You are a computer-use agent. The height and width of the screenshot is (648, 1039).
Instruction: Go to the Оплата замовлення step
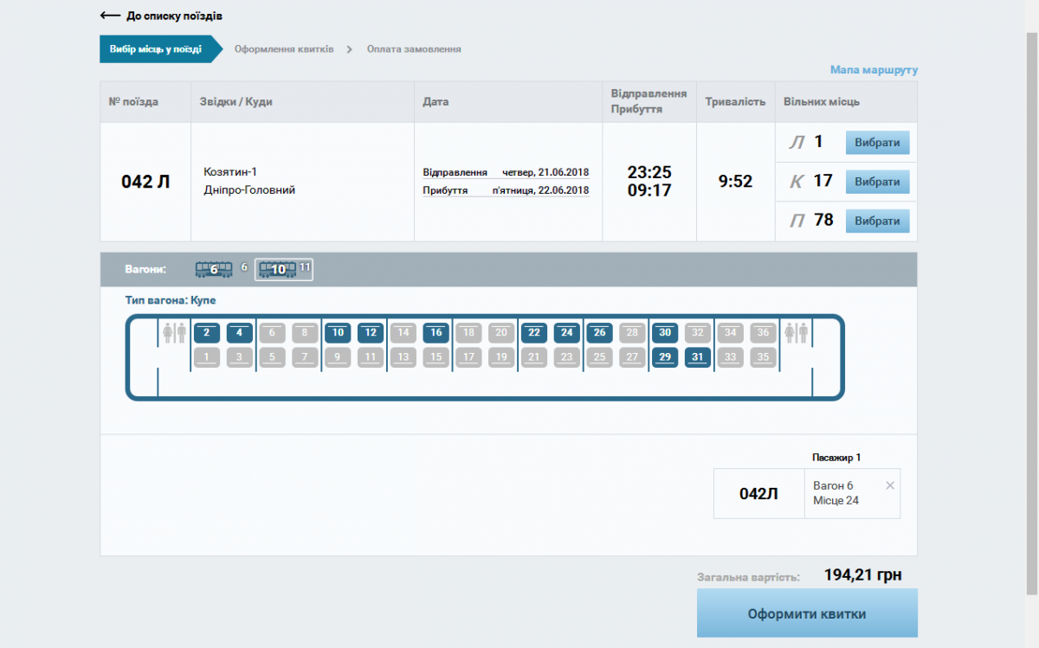pos(414,49)
